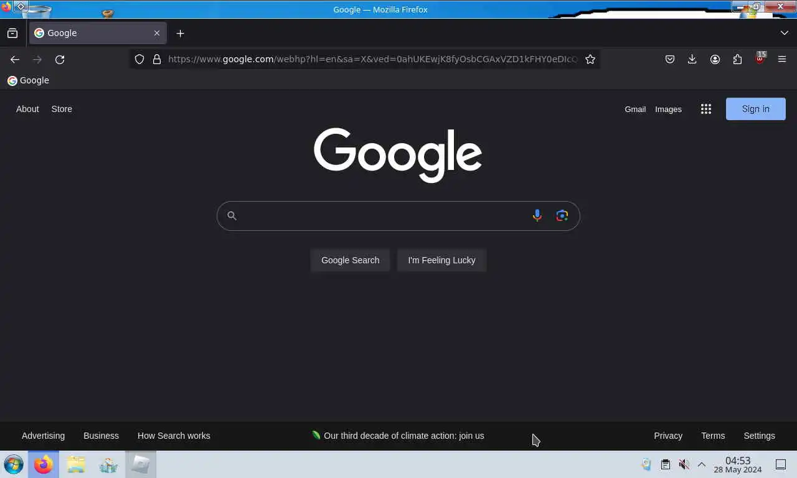Open the Google apps grid
This screenshot has width=797, height=478.
pos(705,109)
